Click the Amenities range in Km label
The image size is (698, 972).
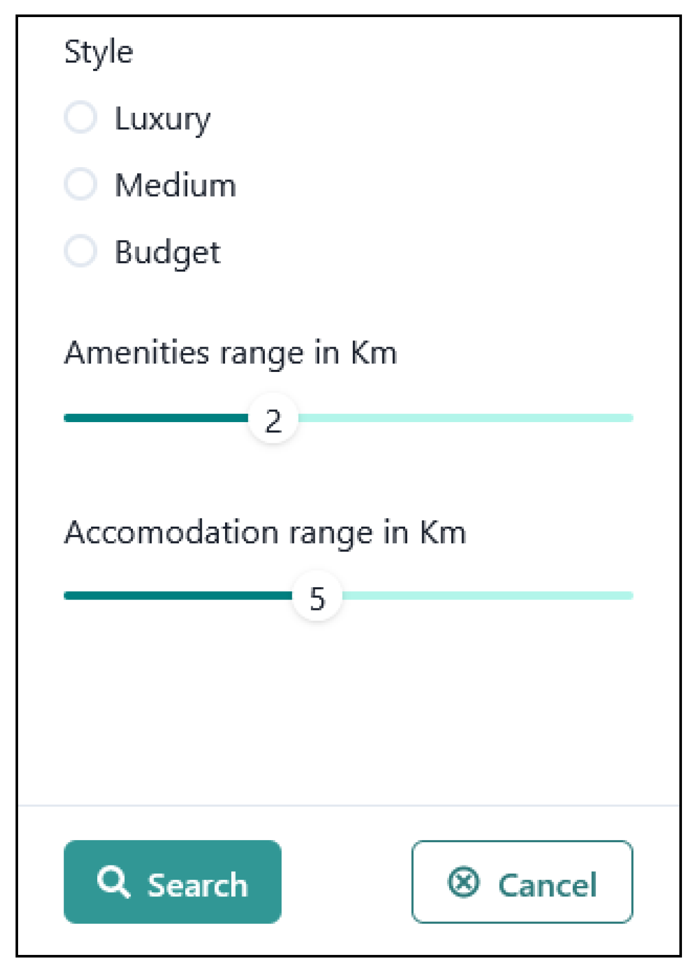click(x=231, y=353)
